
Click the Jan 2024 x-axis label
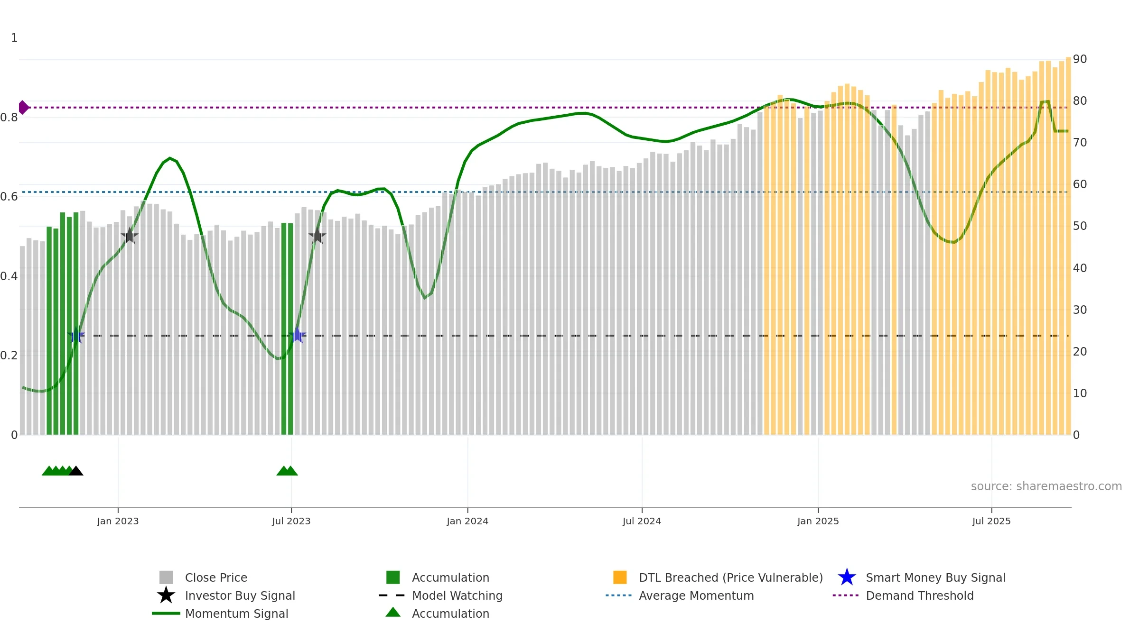(x=467, y=521)
